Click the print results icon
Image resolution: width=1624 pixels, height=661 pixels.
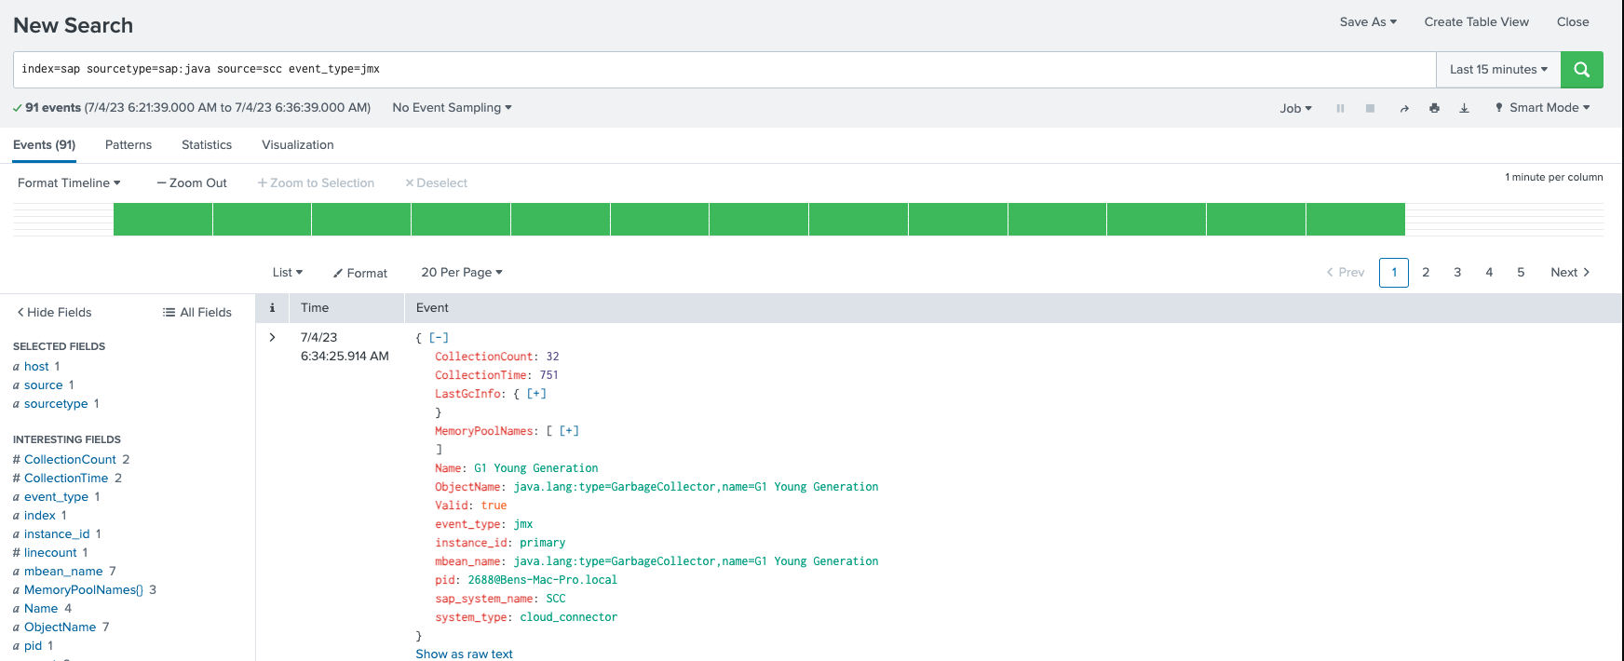point(1434,108)
